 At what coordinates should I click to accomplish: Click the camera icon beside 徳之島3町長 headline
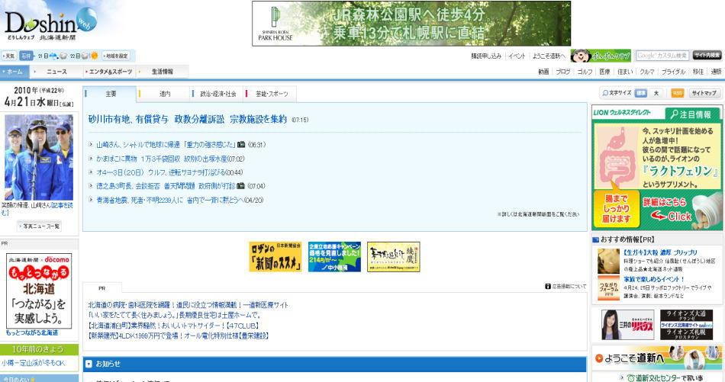[240, 186]
